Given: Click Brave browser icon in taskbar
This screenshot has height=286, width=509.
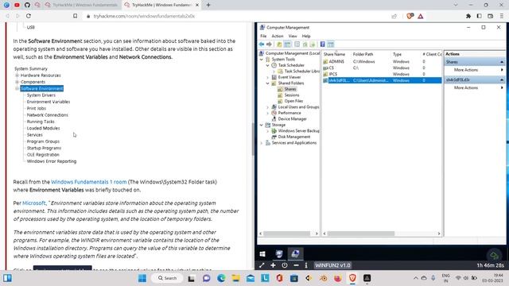Looking at the screenshot, I should click(x=352, y=278).
